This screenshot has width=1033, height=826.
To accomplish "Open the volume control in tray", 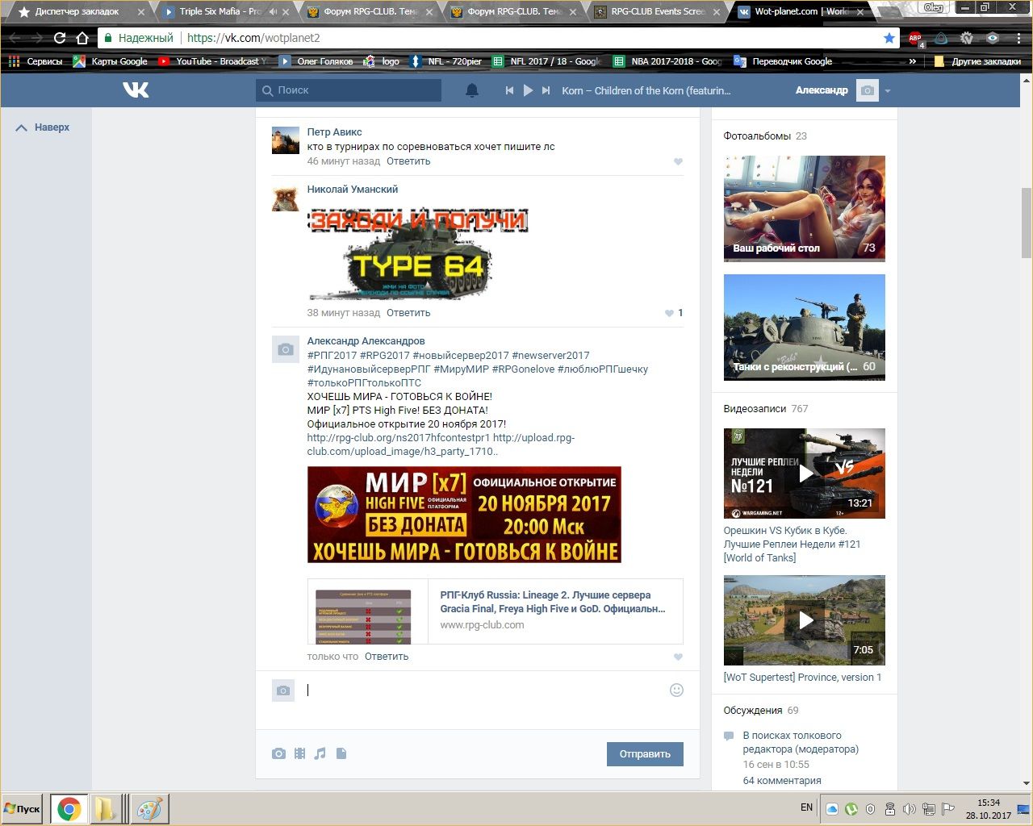I will point(909,809).
